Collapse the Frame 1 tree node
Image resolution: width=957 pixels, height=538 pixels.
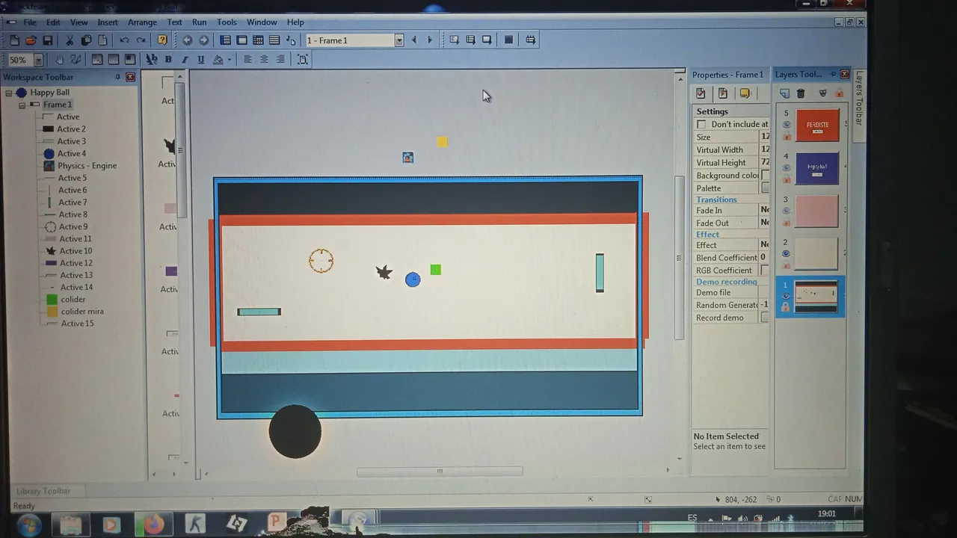point(22,105)
